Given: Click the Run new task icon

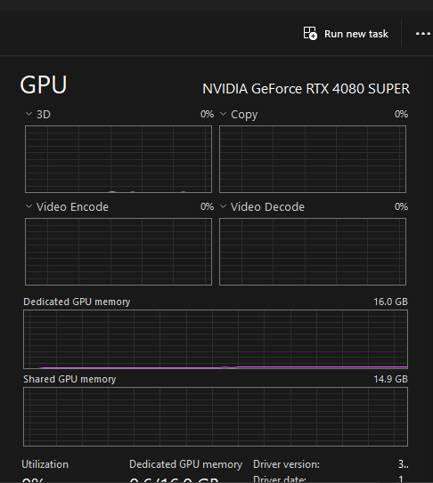Looking at the screenshot, I should 310,33.
